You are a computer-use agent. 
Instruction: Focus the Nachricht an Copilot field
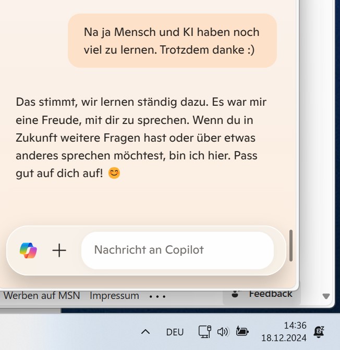(177, 250)
